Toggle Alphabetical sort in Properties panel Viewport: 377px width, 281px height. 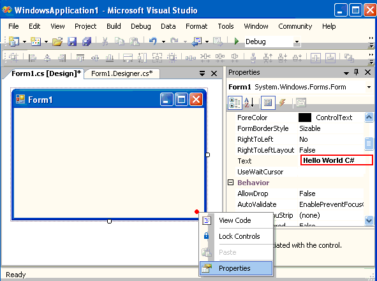(x=249, y=103)
